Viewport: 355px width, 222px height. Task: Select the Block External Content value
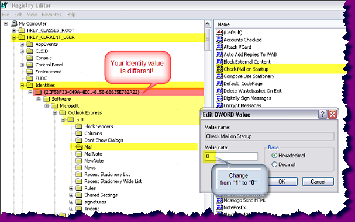point(247,62)
